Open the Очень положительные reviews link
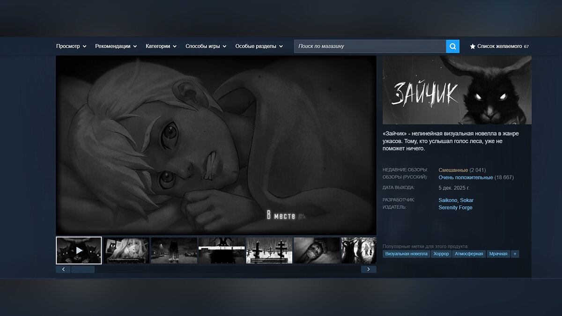The width and height of the screenshot is (562, 316). pyautogui.click(x=466, y=177)
